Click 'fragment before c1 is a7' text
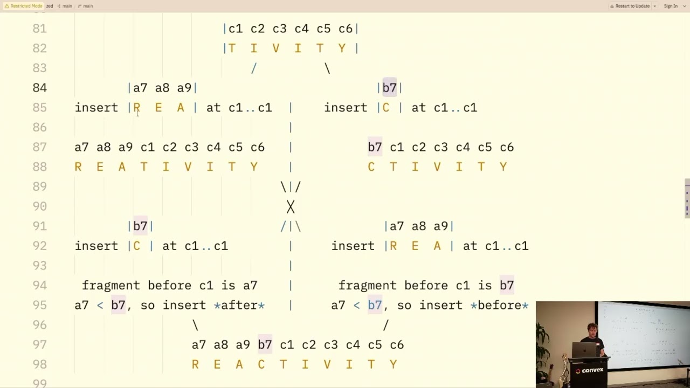 pos(170,286)
